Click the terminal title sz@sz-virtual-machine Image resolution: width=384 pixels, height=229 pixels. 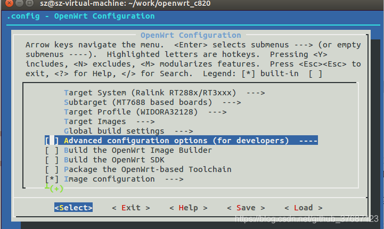tap(125, 3)
